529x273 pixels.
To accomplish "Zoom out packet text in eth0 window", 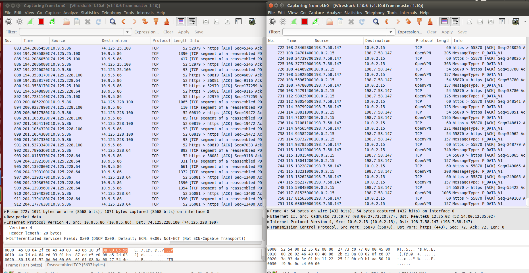I will pos(480,22).
